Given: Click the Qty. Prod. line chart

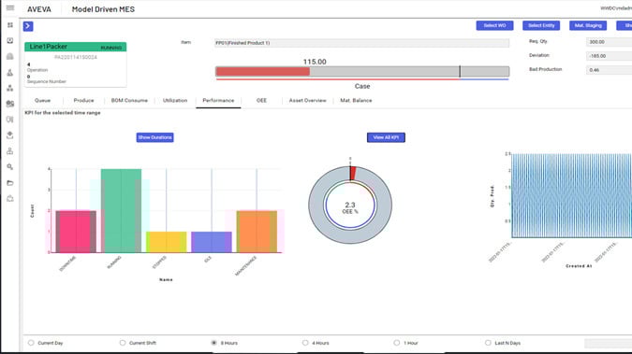Looking at the screenshot, I should (571, 195).
